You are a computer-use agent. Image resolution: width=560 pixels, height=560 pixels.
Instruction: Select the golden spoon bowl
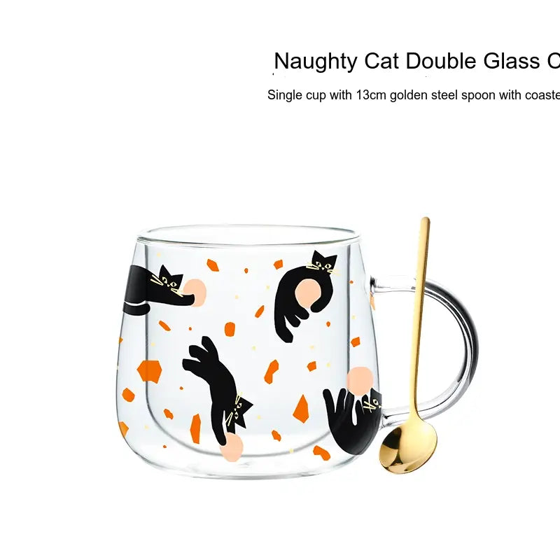point(408,447)
